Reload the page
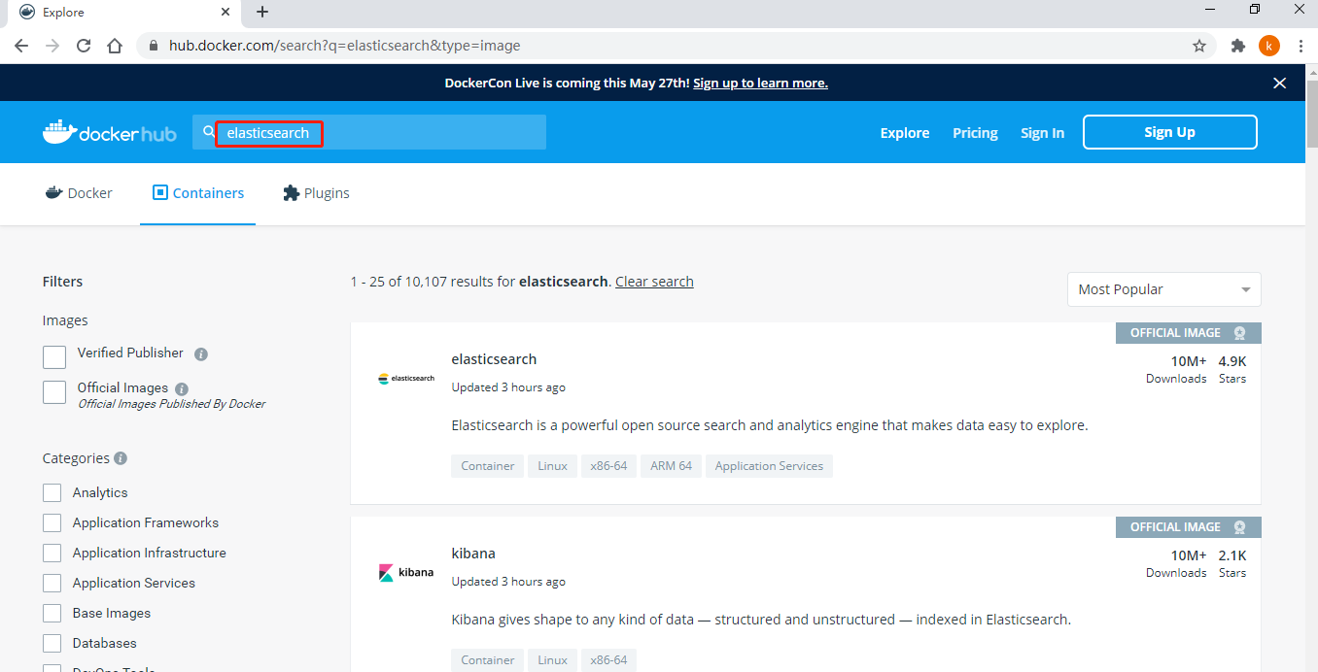This screenshot has width=1318, height=672. (84, 46)
